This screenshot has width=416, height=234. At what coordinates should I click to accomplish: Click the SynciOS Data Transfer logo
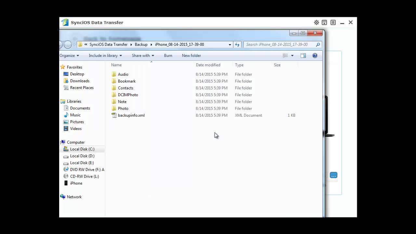tap(65, 22)
